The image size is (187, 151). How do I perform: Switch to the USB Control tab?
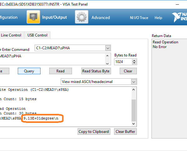pos(37,35)
